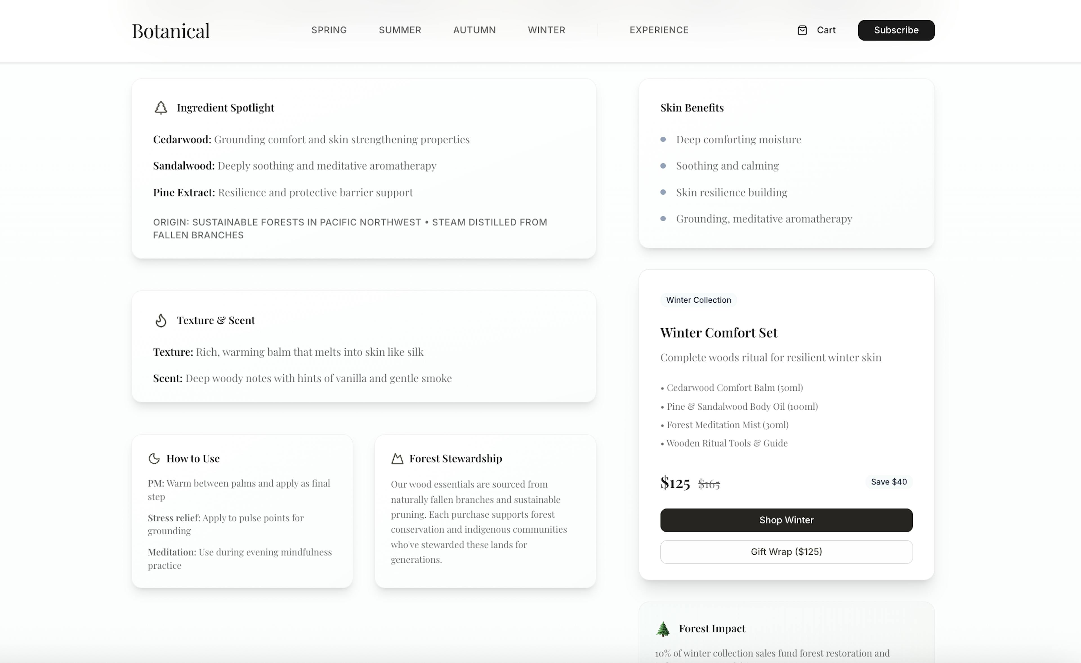Click the Cedarwood ingredient line
This screenshot has width=1081, height=663.
coord(311,140)
